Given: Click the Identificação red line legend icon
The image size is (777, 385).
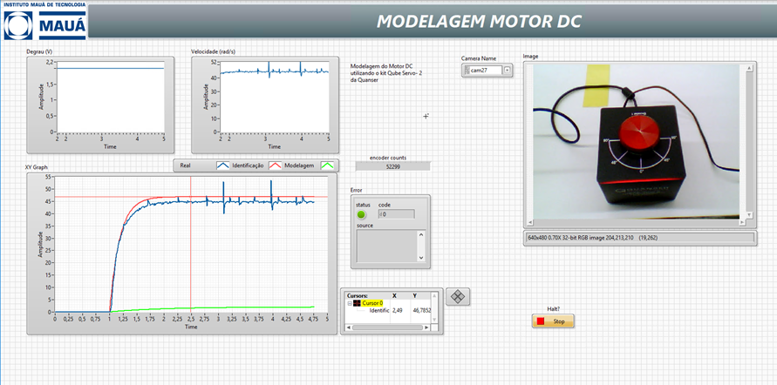Looking at the screenshot, I should [274, 165].
